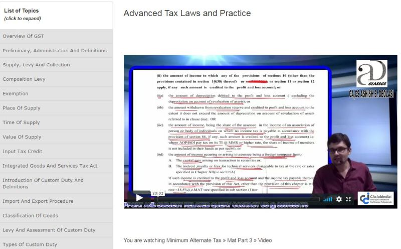Open Composition Levy topic
Screen dimensions: 401x249
24,79
